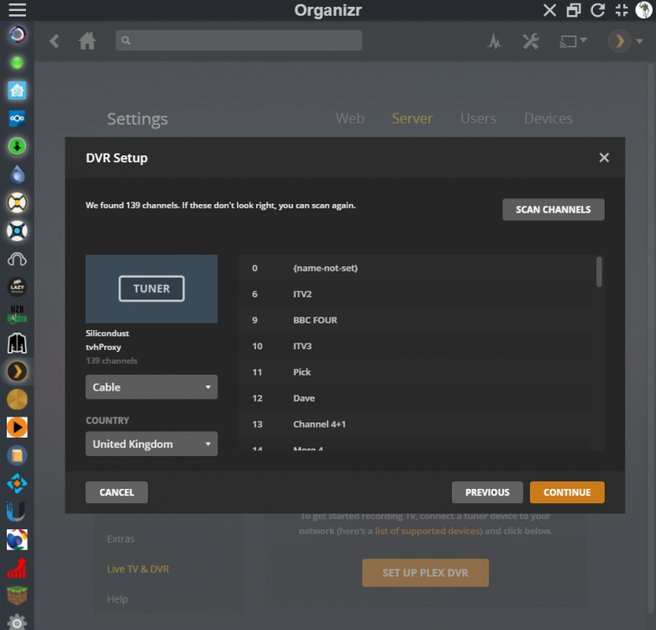656x630 pixels.
Task: Select Extras in settings menu
Action: [121, 538]
